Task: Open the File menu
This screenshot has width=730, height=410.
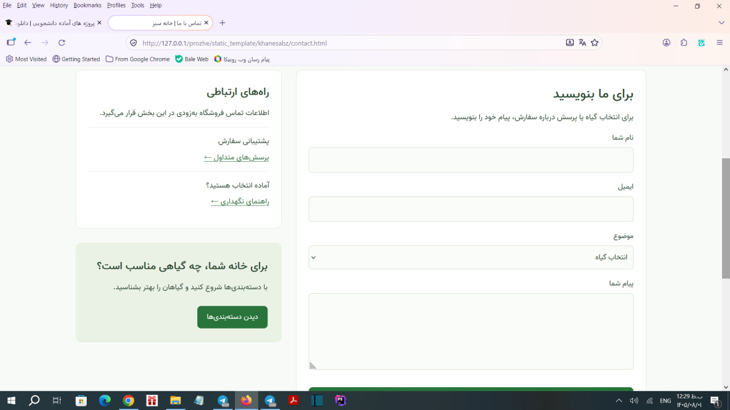Action: pos(7,5)
